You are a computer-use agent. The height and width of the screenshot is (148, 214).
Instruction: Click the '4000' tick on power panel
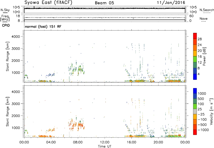pyautogui.click(x=16, y=37)
